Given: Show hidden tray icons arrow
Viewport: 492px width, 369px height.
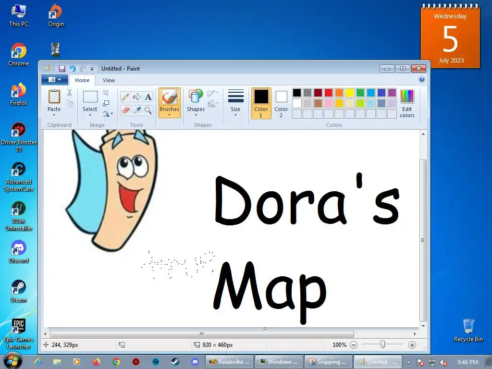Looking at the screenshot, I should click(x=408, y=362).
